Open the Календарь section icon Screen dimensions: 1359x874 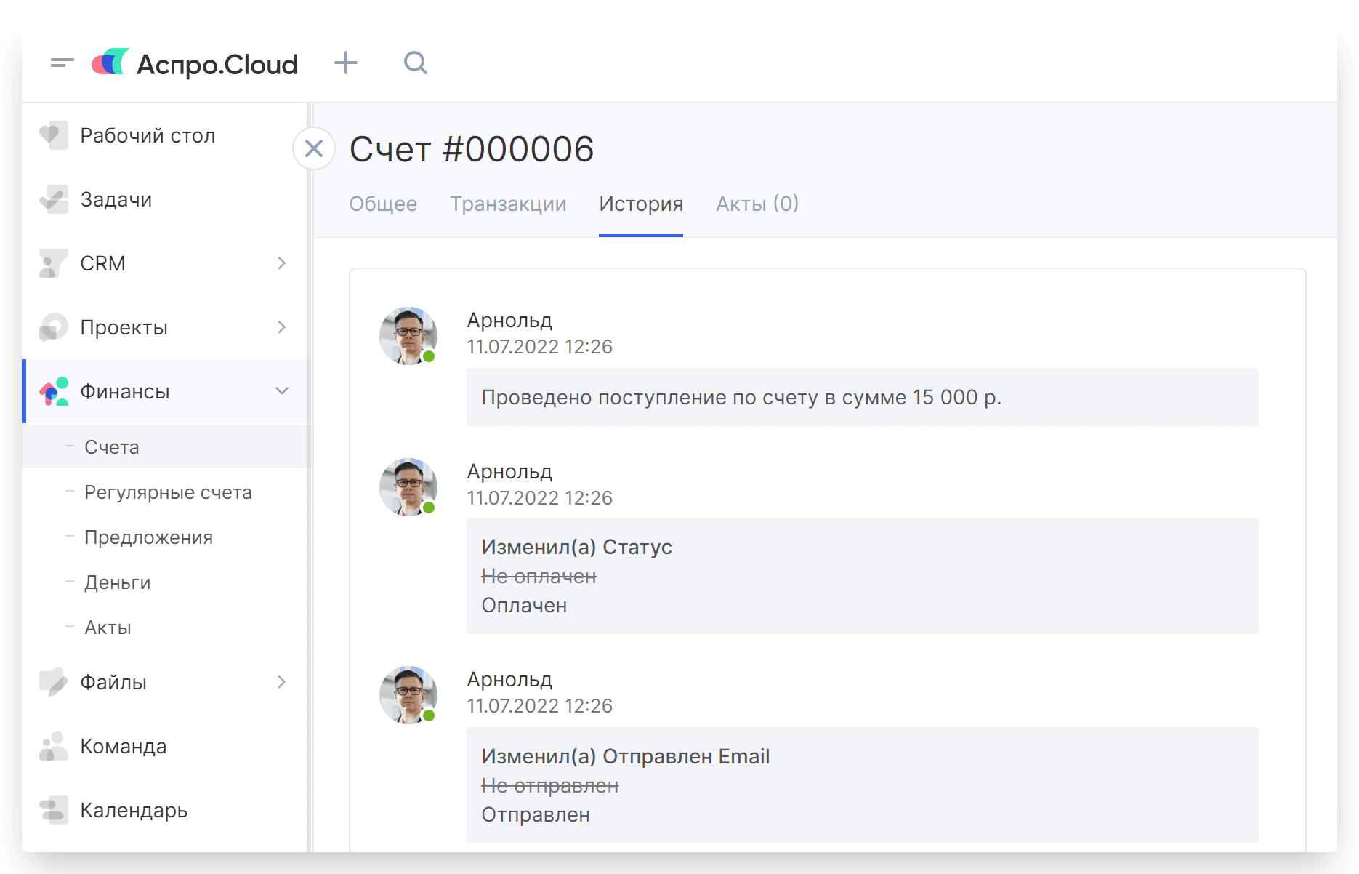[x=54, y=810]
